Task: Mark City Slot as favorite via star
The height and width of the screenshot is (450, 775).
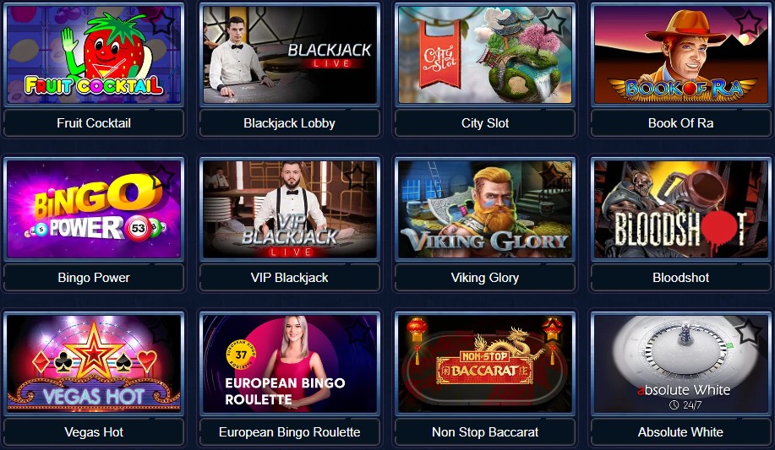Action: coord(552,22)
